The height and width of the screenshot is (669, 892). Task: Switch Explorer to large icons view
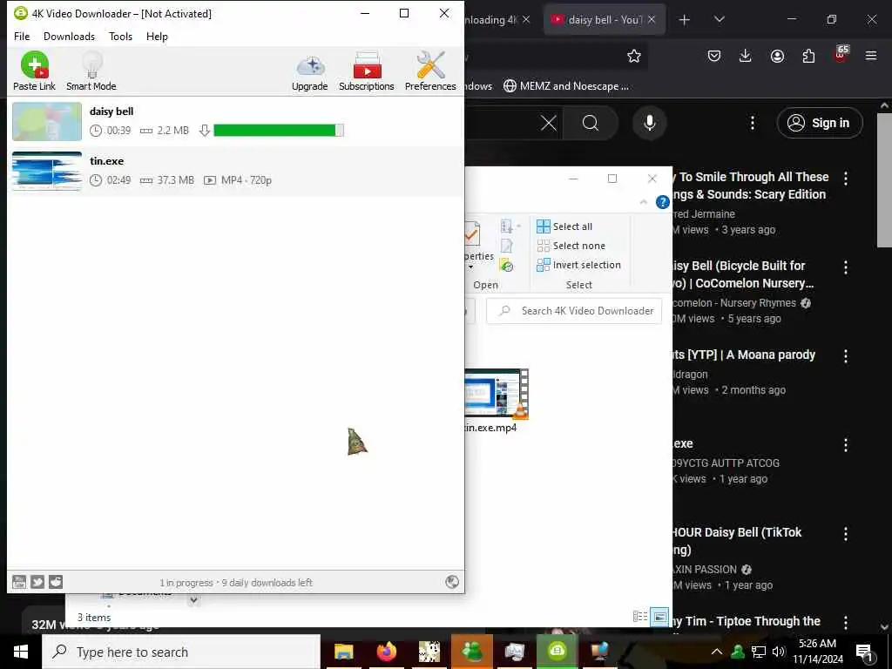pyautogui.click(x=659, y=616)
